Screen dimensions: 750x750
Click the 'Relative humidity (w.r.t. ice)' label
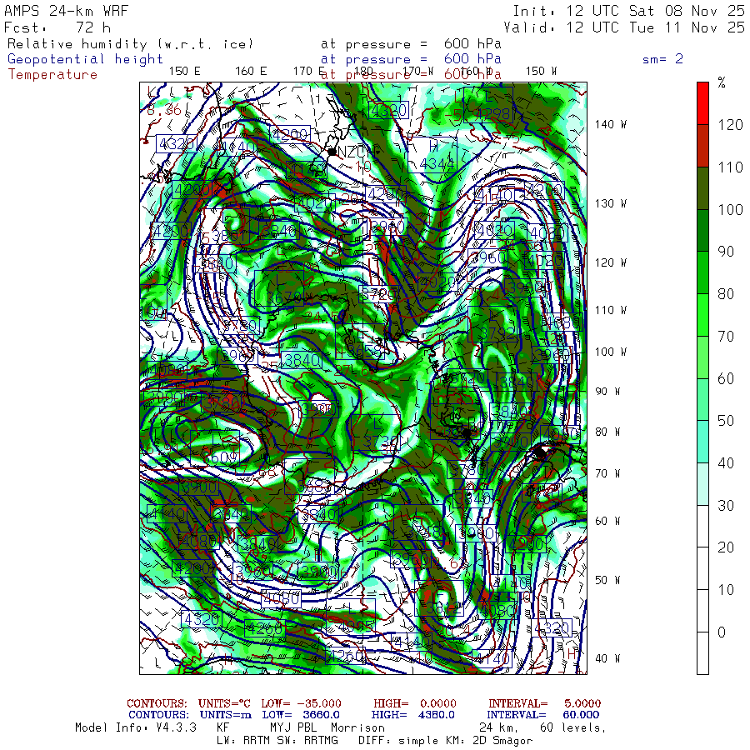[x=130, y=44]
